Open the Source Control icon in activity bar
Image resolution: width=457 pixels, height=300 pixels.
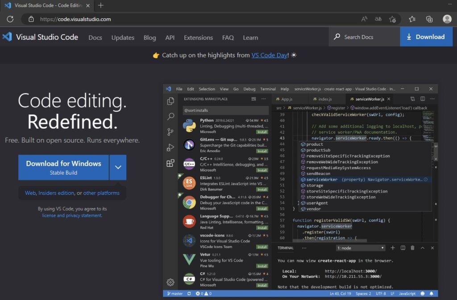(x=170, y=132)
